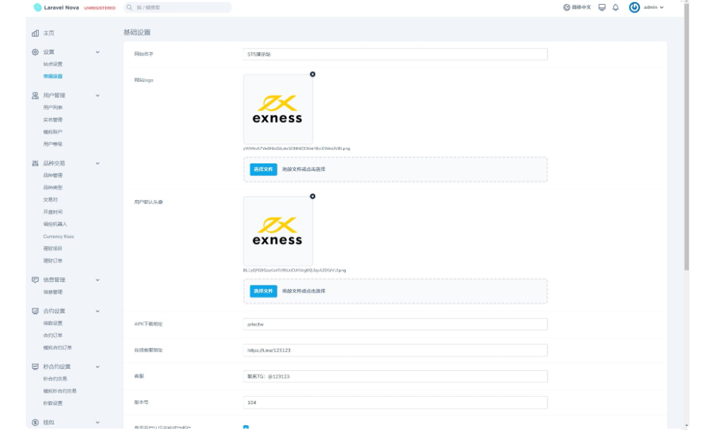Click the 钱包 wallet coin icon
Screen dimensions: 716x430
click(x=35, y=422)
